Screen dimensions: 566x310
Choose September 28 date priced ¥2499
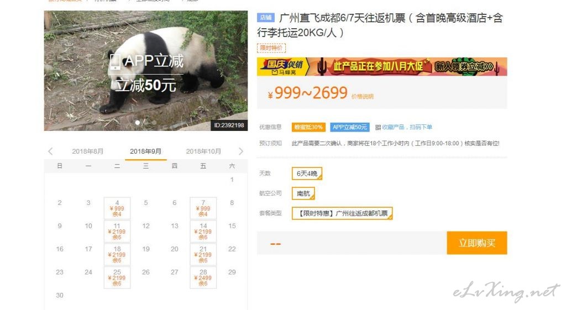203,277
